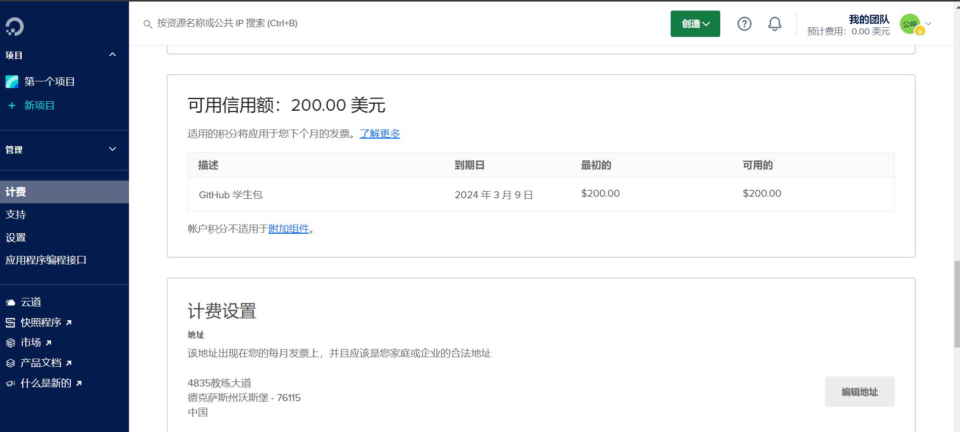This screenshot has height=432, width=960.
Task: Click the green user avatar icon
Action: (910, 24)
